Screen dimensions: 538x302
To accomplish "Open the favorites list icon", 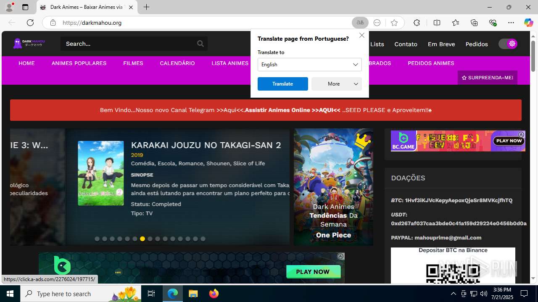I will 456,23.
